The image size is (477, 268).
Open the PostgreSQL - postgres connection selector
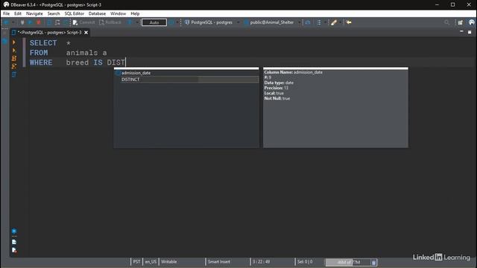click(x=212, y=22)
